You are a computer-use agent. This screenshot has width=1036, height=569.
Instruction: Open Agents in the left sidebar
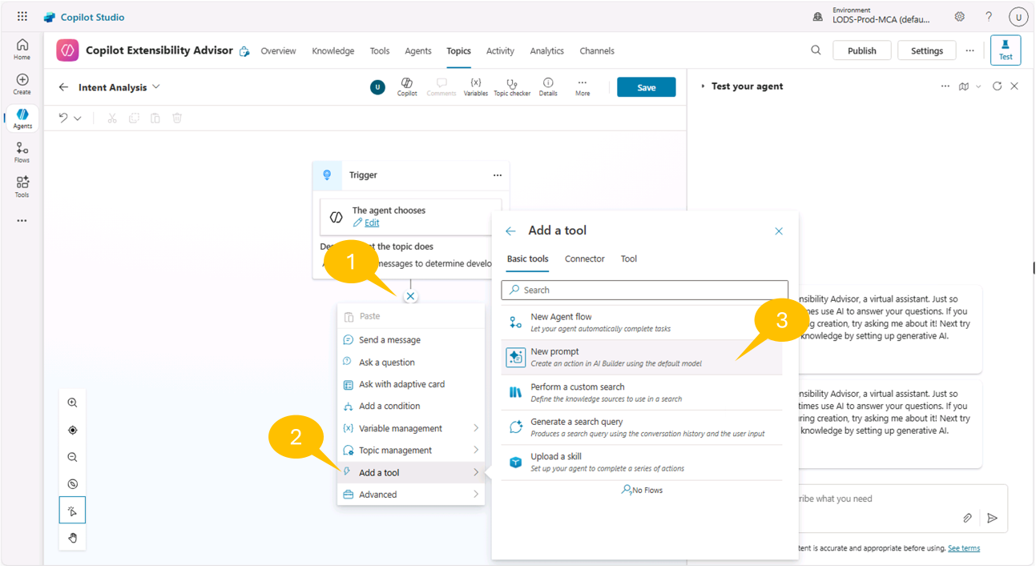tap(22, 118)
